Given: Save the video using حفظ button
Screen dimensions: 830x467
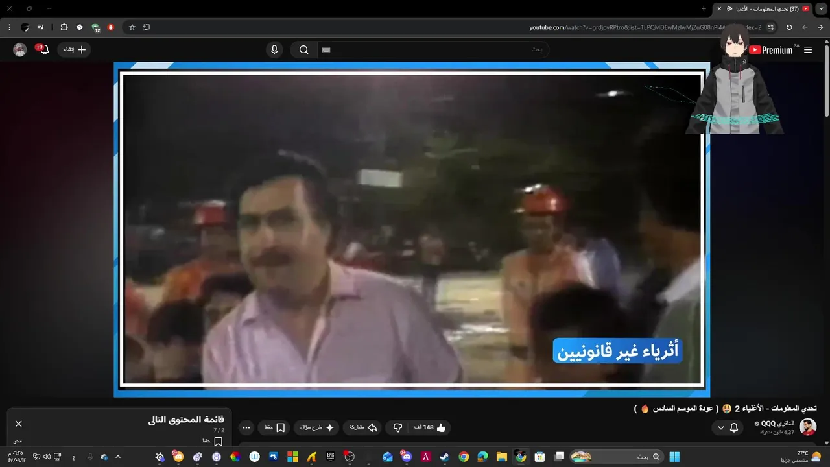Looking at the screenshot, I should 274,427.
